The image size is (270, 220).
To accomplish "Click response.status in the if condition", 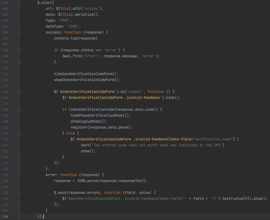I will (x=78, y=50).
